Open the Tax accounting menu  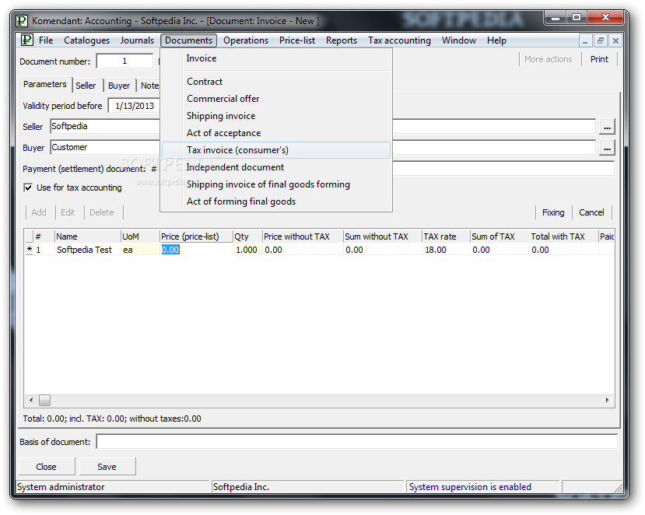(x=399, y=40)
